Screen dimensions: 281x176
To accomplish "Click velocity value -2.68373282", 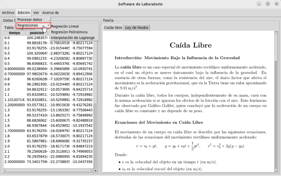I will [59, 54].
